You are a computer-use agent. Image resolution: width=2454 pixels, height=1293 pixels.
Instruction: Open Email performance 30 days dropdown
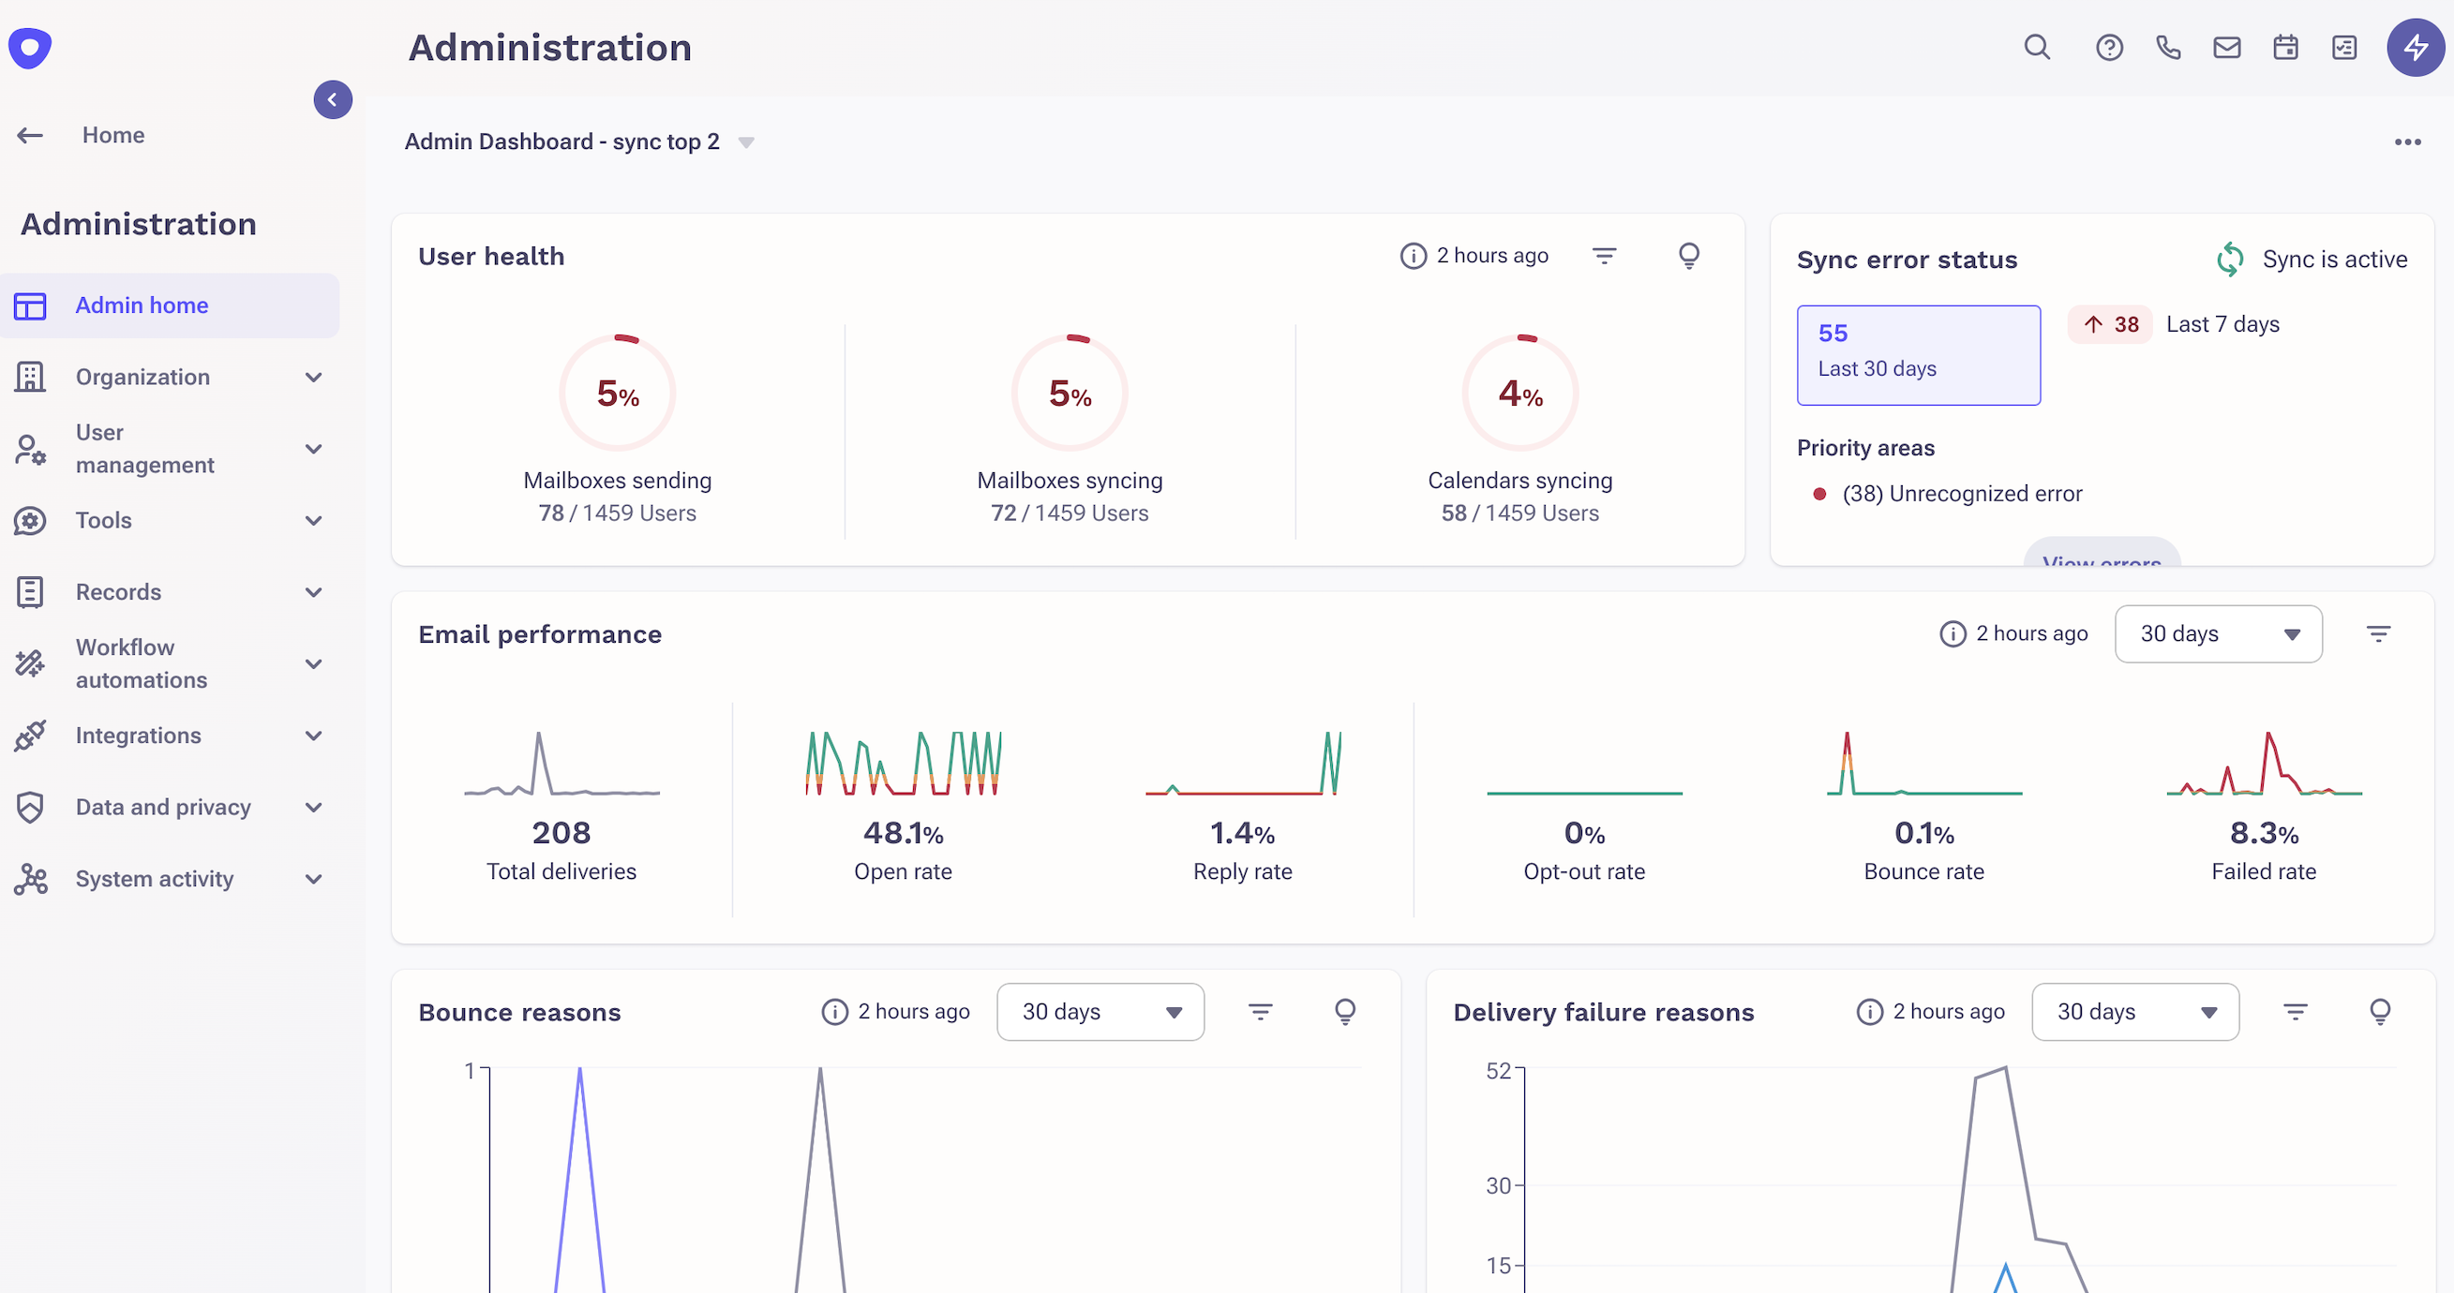point(2218,634)
